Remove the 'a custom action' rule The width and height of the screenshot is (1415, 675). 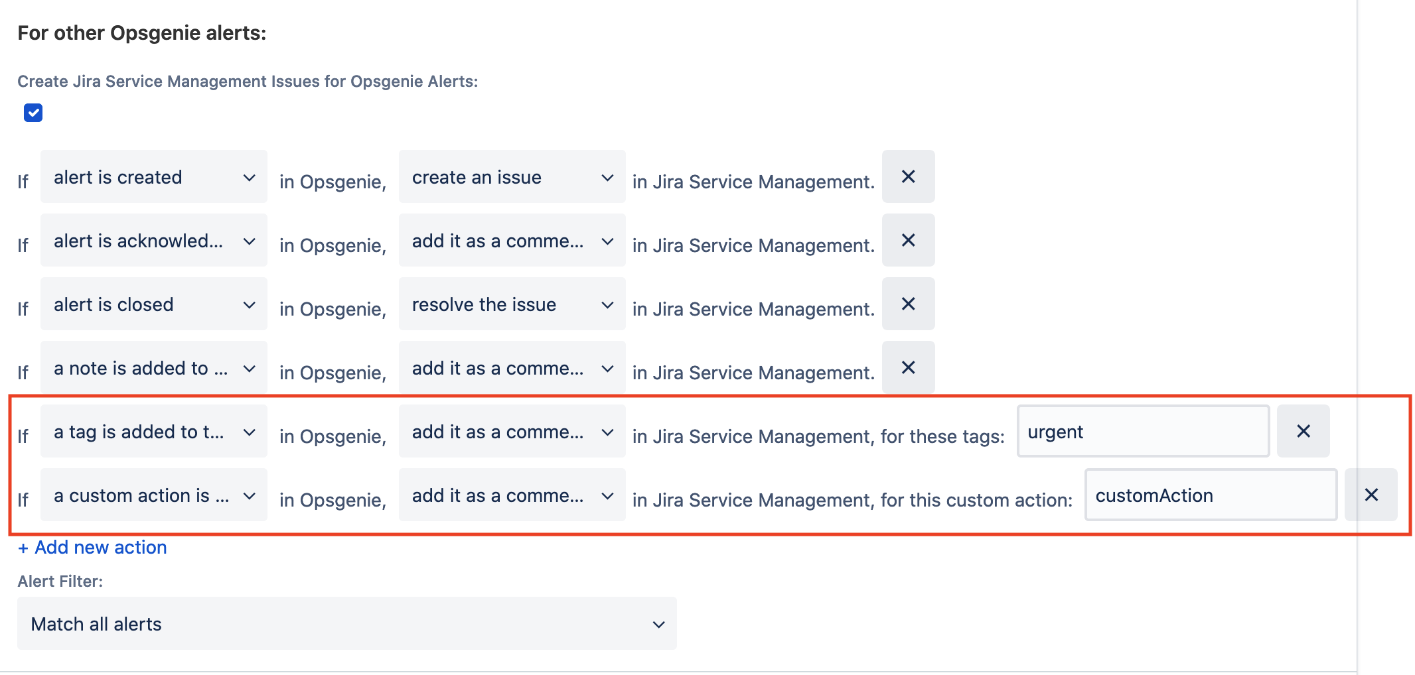tap(1371, 495)
